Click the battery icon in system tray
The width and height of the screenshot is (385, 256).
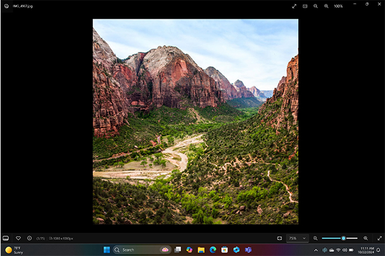coord(351,250)
